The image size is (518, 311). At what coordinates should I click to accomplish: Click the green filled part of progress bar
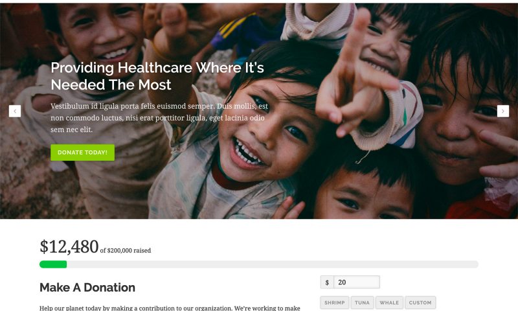pyautogui.click(x=53, y=264)
